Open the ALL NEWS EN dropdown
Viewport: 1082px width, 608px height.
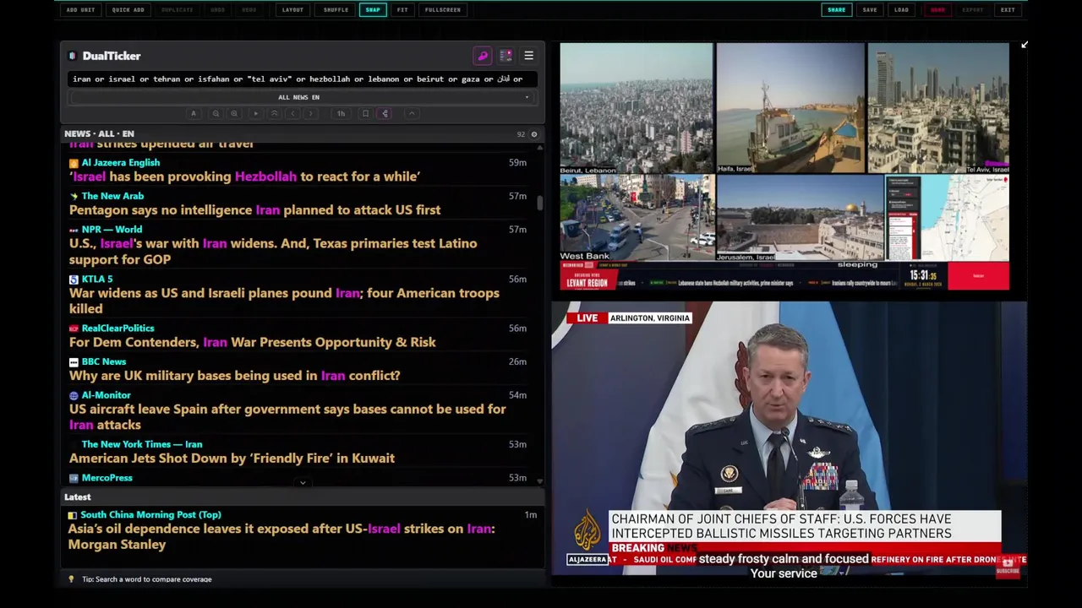click(x=301, y=97)
